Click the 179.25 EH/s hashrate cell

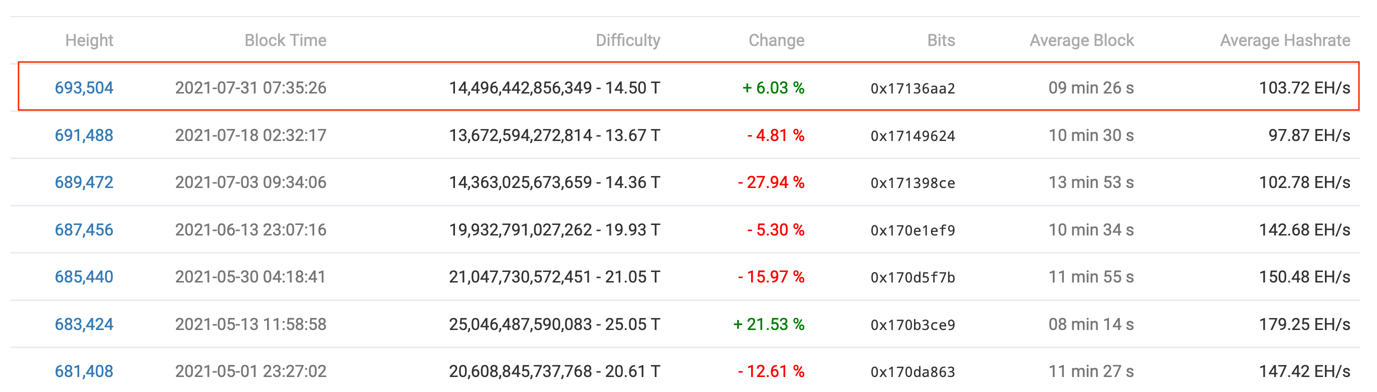[x=1304, y=324]
